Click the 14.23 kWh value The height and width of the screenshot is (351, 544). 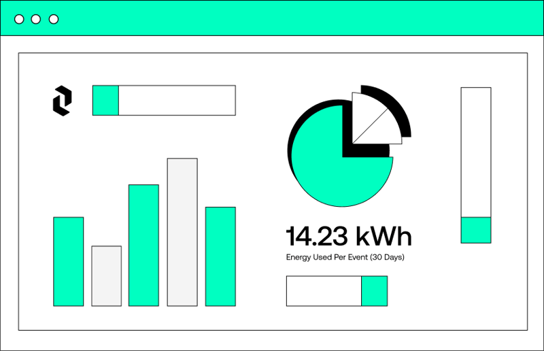pyautogui.click(x=349, y=236)
